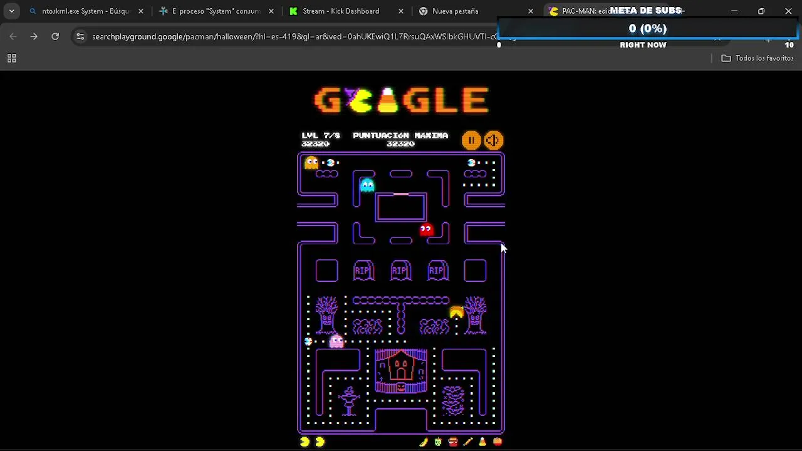Click the back navigation arrow

[13, 37]
